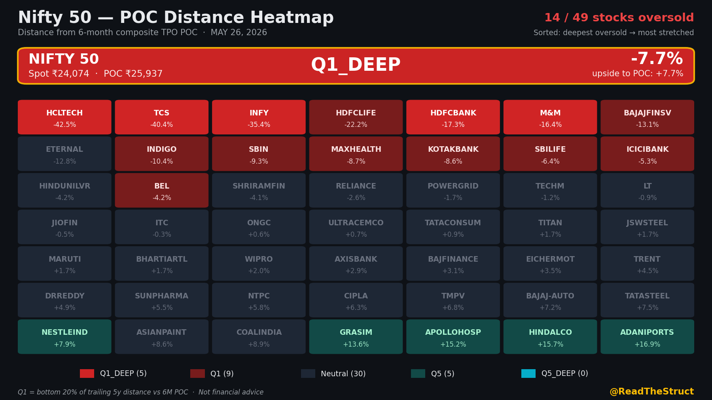Open the INFY -35.4% tile
Screen dimensions: 712x400
point(259,117)
